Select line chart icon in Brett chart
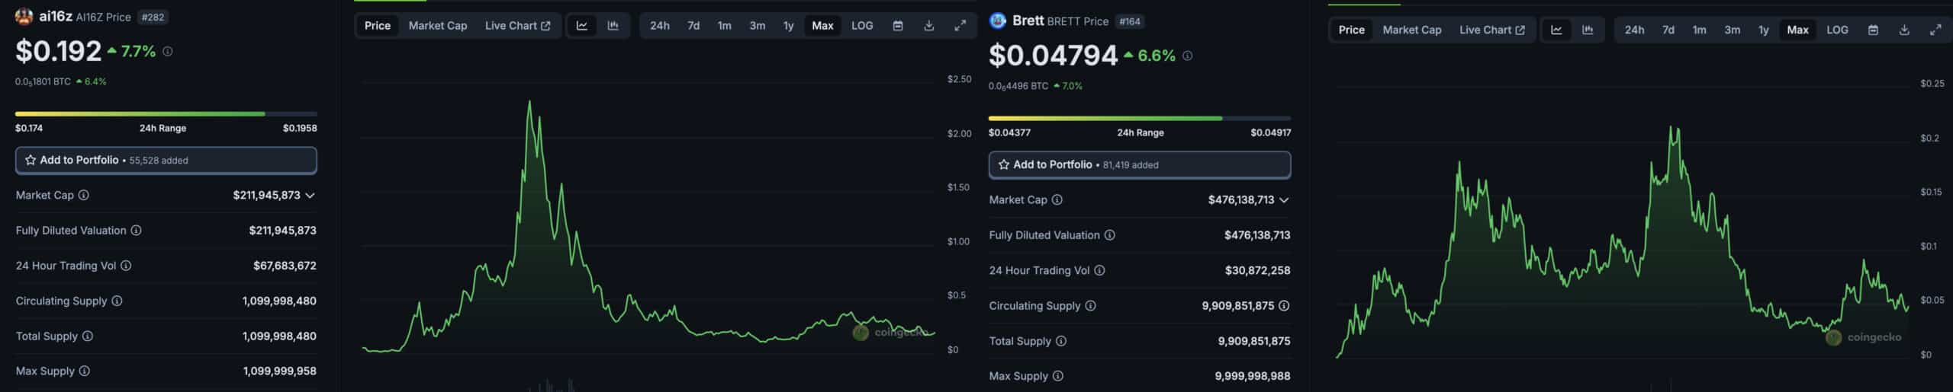Screen dimensions: 1953x392 (x=1556, y=30)
